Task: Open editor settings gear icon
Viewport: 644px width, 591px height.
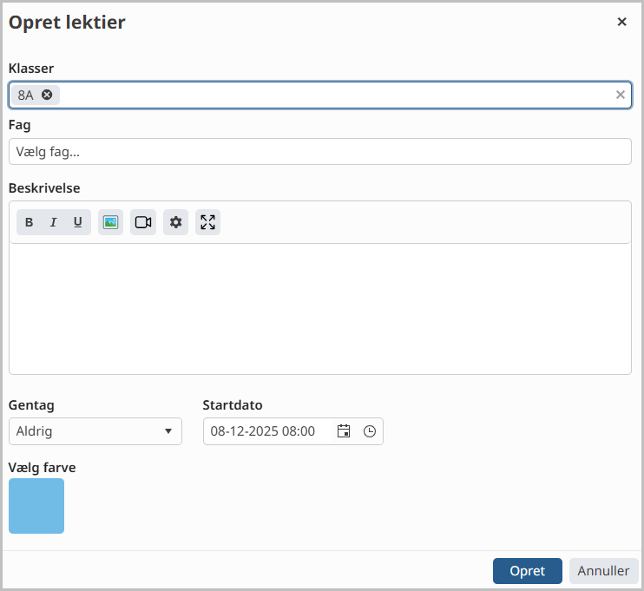Action: [176, 222]
